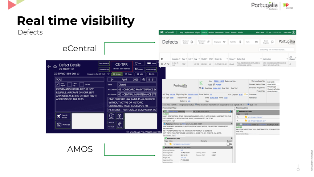Screen dimensions: 314x177
Task: Toggle the Pilot Report checkbox
Action: tap(57, 84)
